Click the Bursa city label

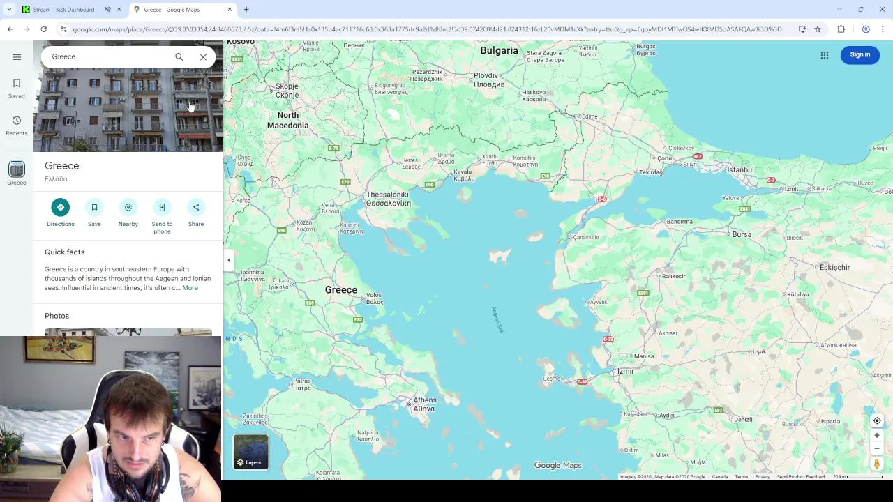coord(742,234)
